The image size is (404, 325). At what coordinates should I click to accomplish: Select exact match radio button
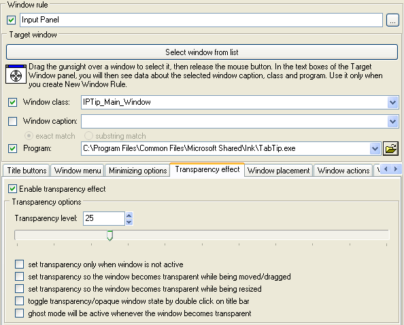coord(29,136)
